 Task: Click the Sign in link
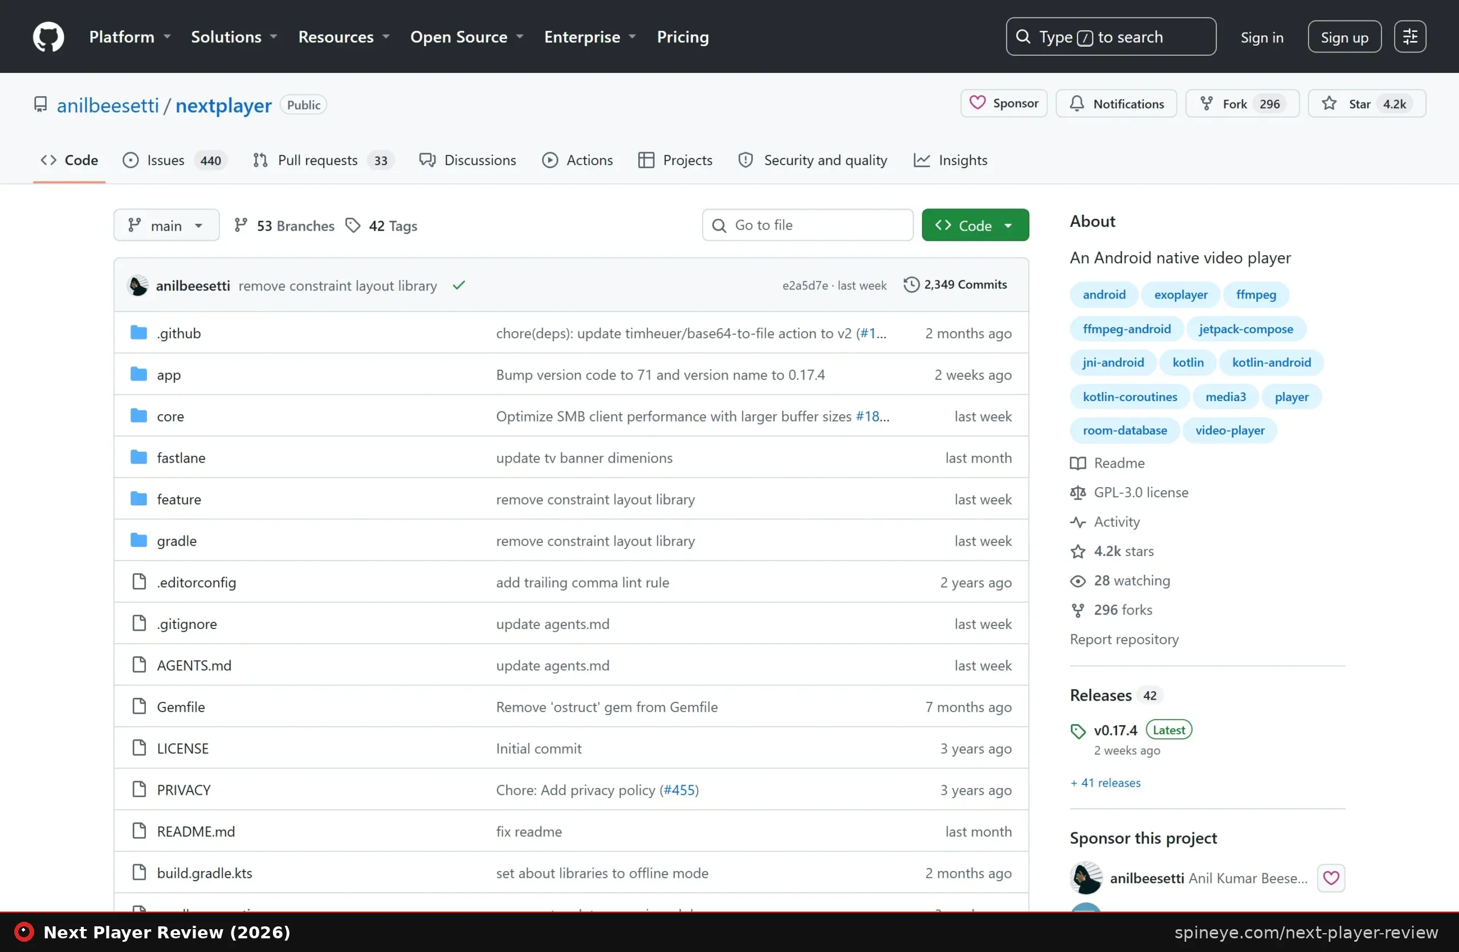(x=1262, y=38)
